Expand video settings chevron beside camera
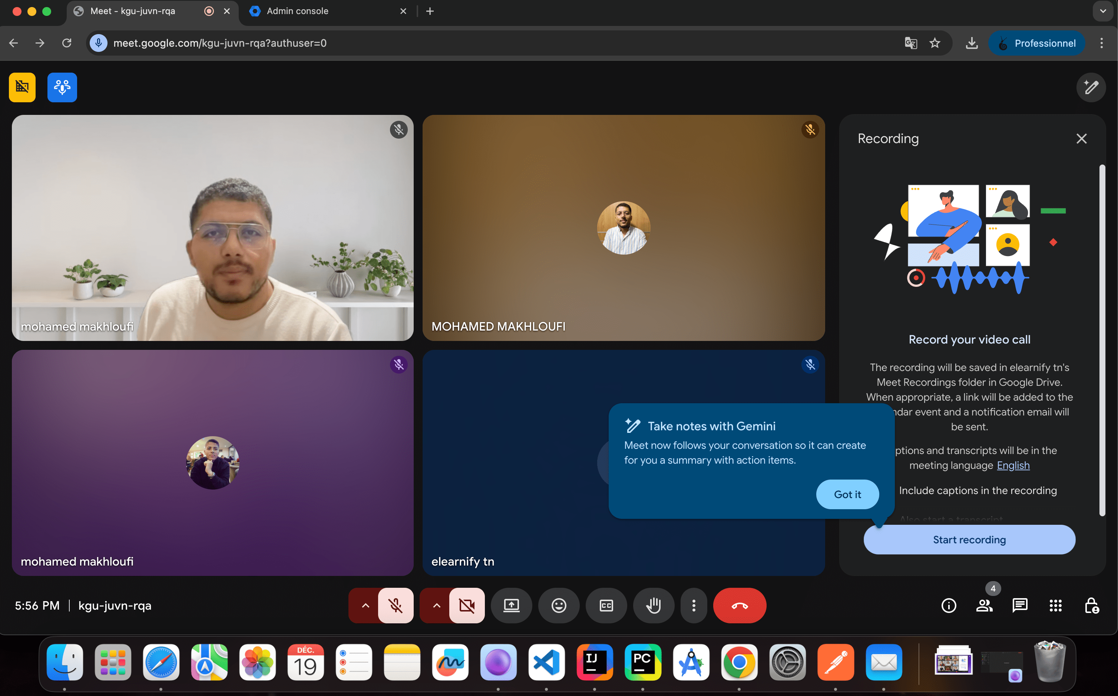1118x696 pixels. point(436,605)
